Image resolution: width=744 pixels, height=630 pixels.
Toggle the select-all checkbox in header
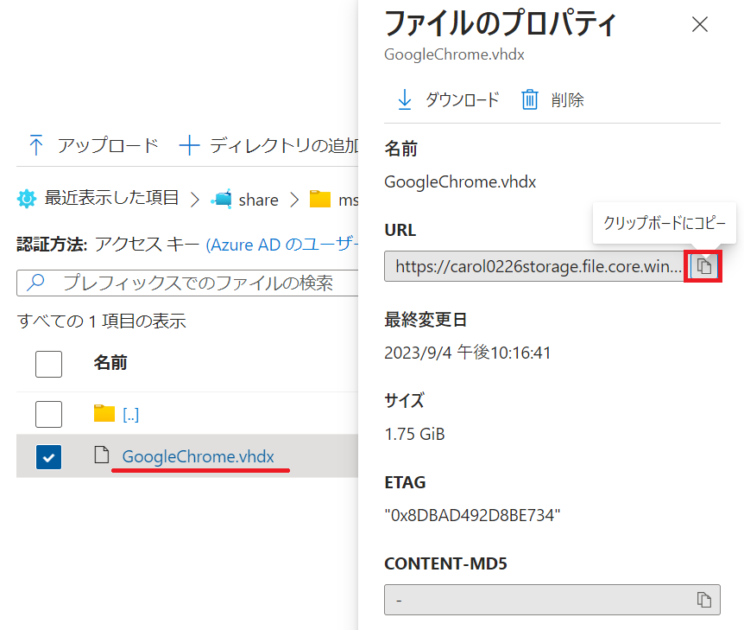49,364
